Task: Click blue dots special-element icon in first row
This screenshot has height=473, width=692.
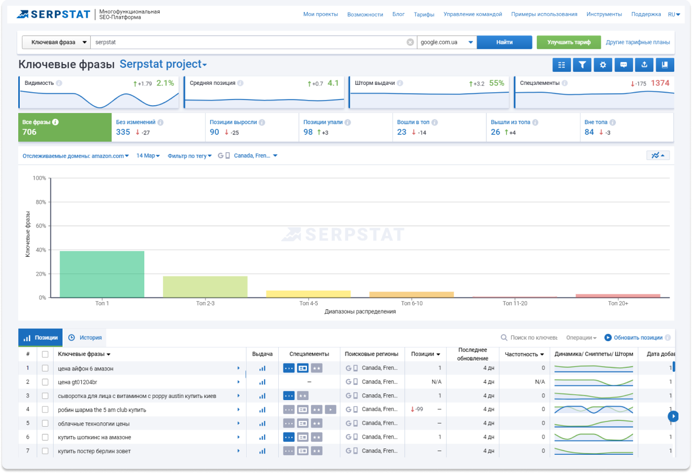Action: 289,368
